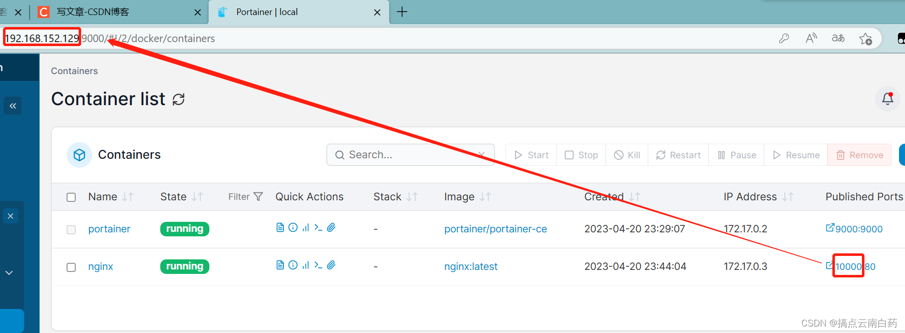Viewport: 905px width, 333px height.
Task: Click the Resume button
Action: coord(796,155)
